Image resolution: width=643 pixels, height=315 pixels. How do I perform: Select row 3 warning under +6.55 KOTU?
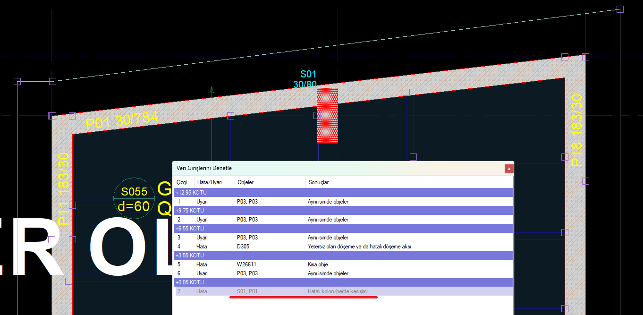[343, 238]
